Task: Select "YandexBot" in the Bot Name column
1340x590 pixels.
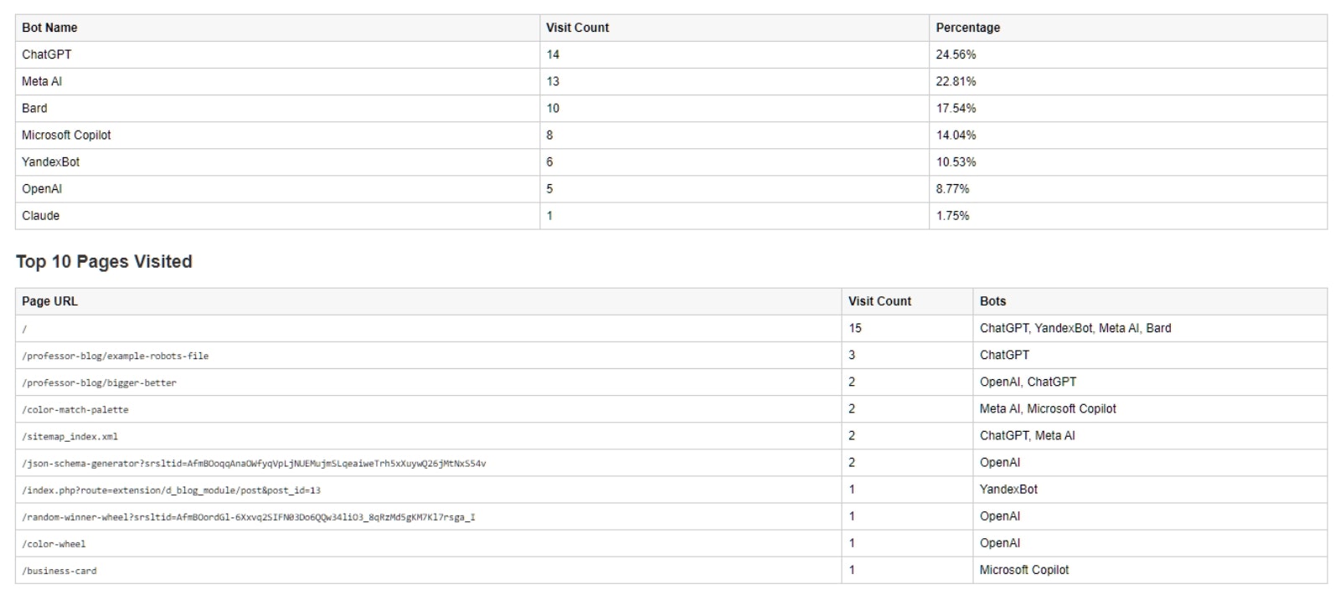Action: point(50,162)
